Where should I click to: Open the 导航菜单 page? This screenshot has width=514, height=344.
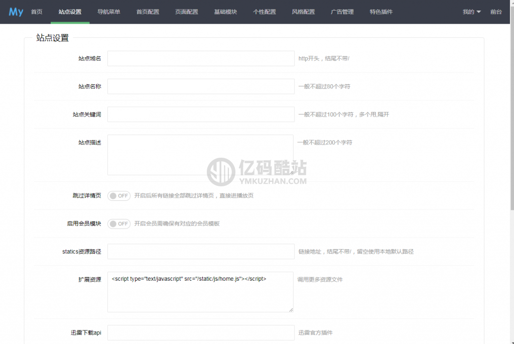click(109, 12)
